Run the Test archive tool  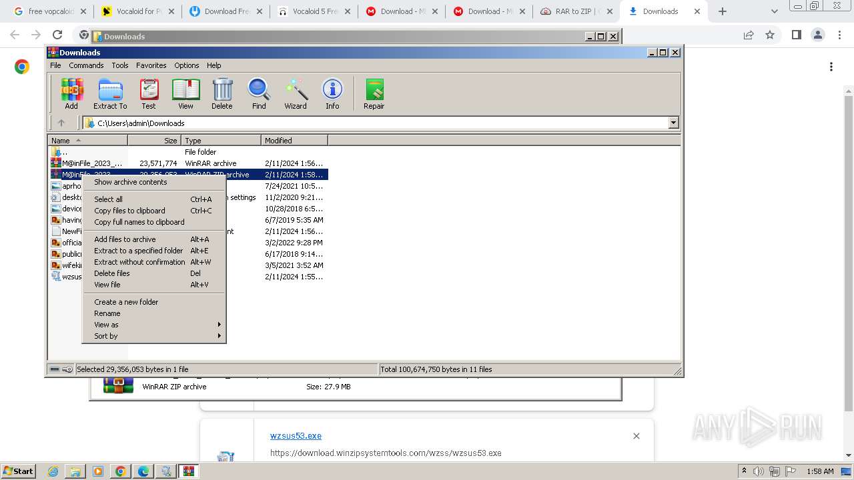pos(149,93)
